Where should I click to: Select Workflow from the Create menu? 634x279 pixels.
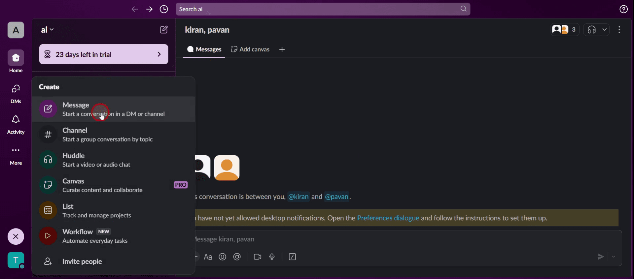[x=113, y=236]
